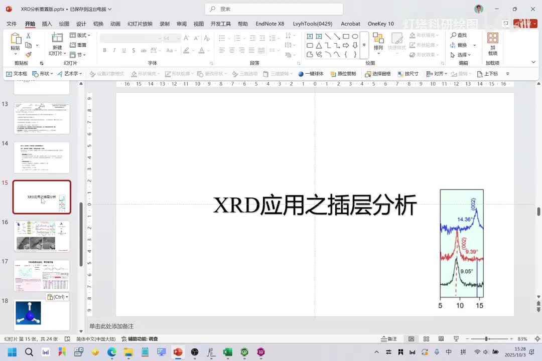
Task: Toggle text Shadow formatting
Action: coord(133,51)
